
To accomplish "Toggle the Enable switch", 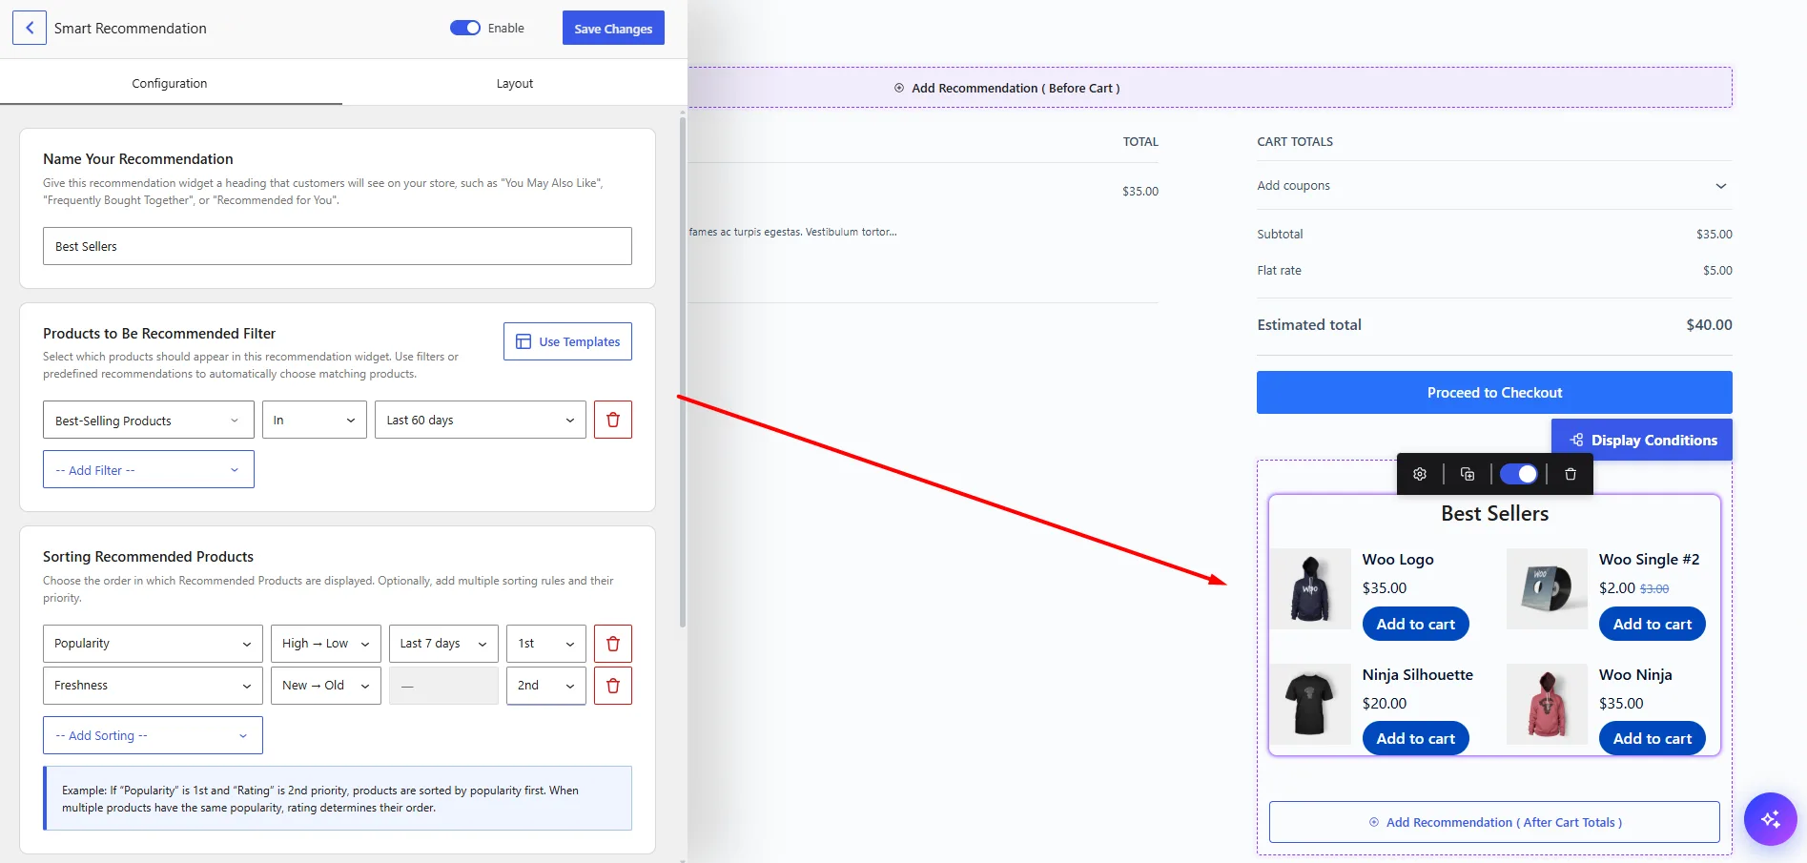I will [x=465, y=28].
